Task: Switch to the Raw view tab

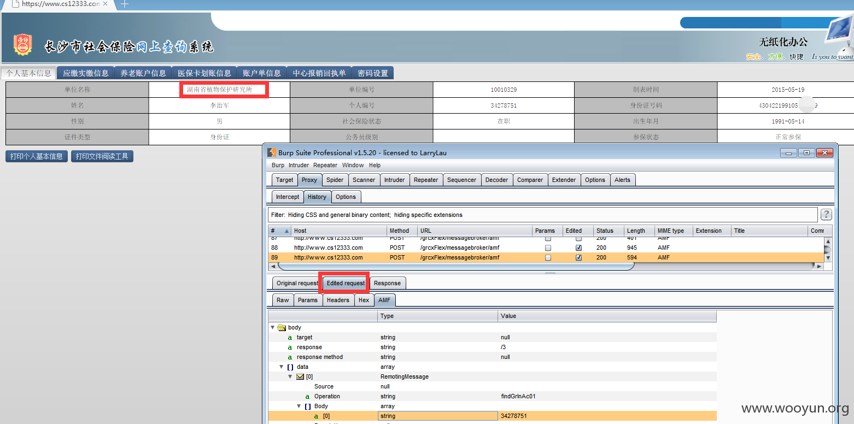Action: point(283,300)
